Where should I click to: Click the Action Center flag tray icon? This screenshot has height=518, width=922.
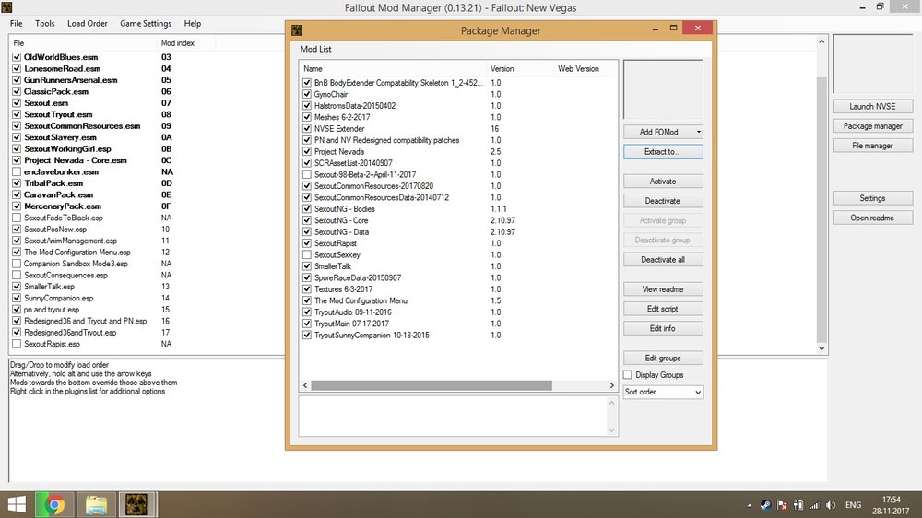[x=782, y=505]
